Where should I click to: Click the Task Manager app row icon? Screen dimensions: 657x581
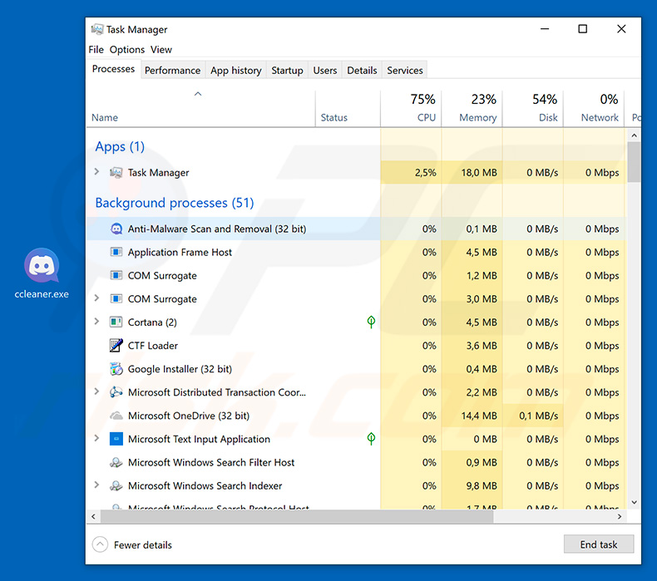[x=116, y=173]
